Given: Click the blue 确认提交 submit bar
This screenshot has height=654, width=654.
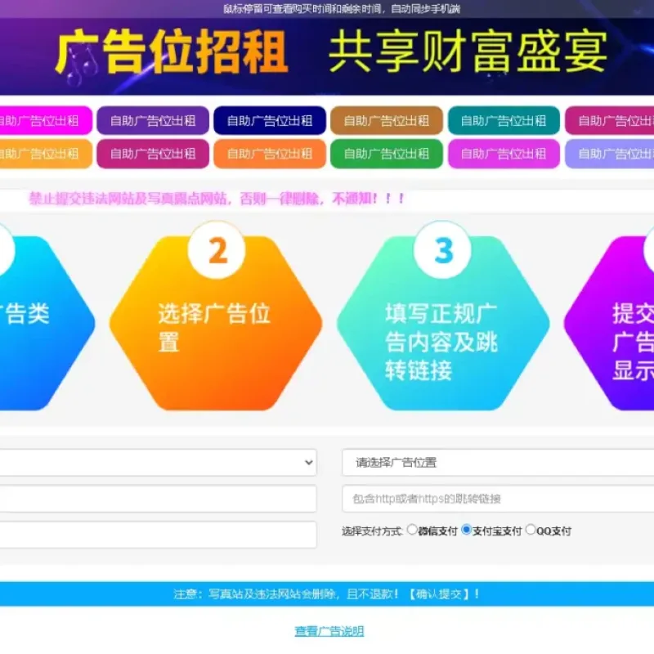Looking at the screenshot, I should click(327, 594).
